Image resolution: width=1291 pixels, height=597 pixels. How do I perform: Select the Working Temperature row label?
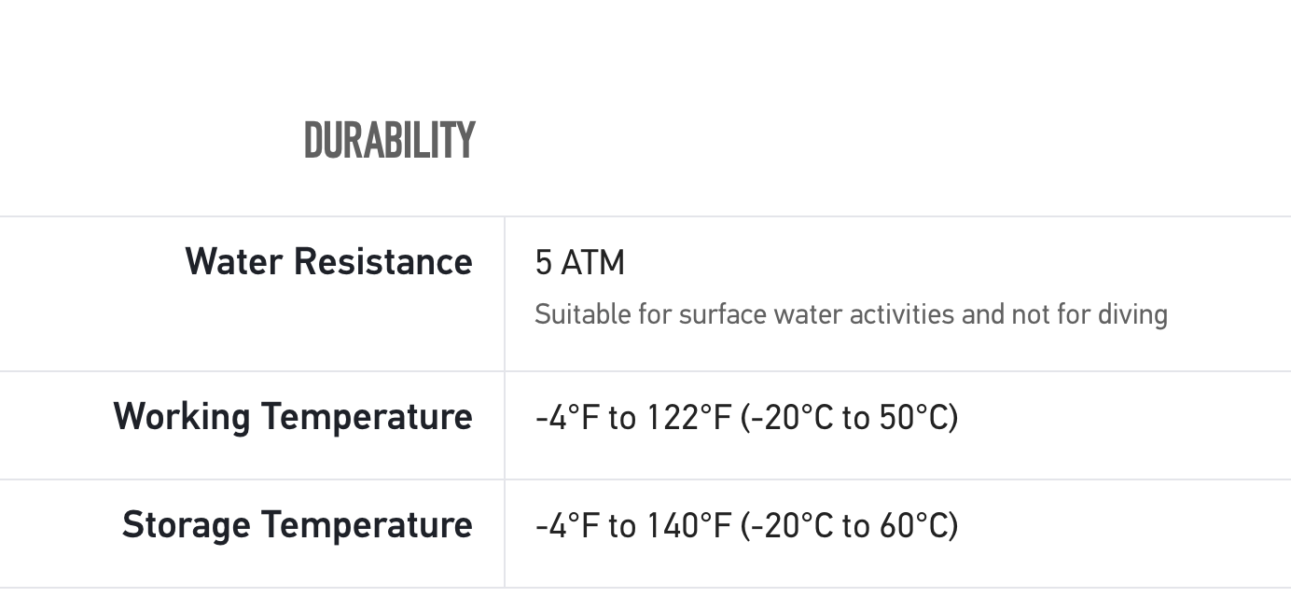click(292, 416)
